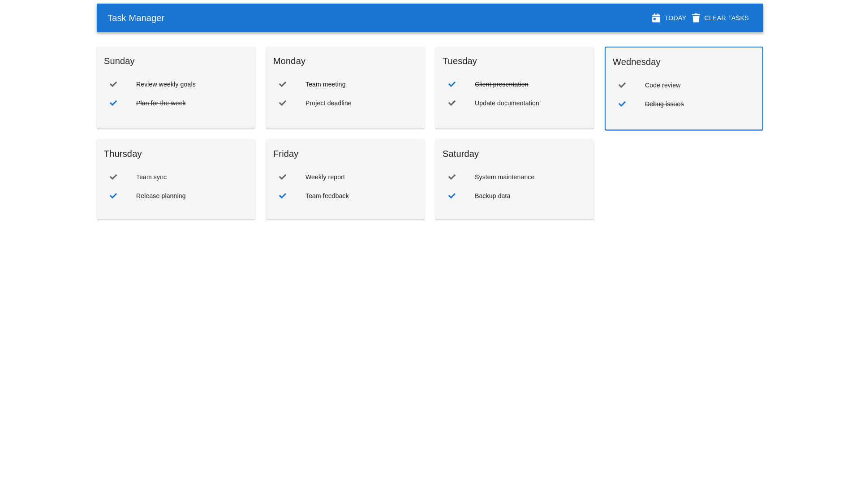Image resolution: width=860 pixels, height=484 pixels.
Task: Click the struck-through Team feedback text
Action: [x=327, y=196]
